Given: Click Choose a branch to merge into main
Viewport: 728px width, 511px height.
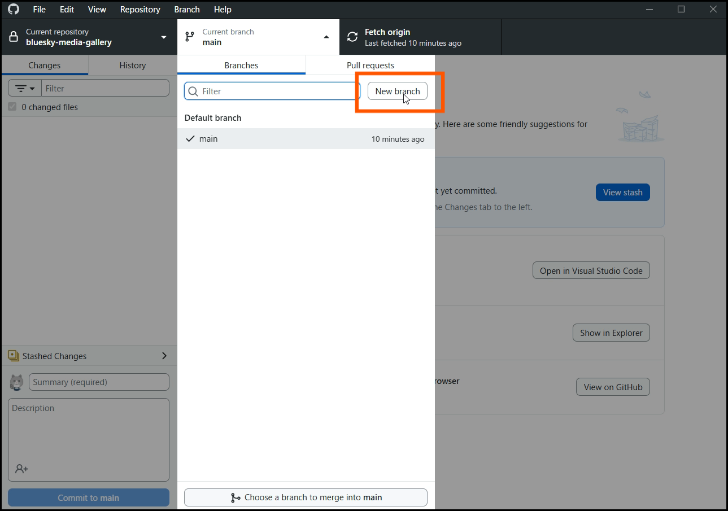Looking at the screenshot, I should tap(306, 497).
